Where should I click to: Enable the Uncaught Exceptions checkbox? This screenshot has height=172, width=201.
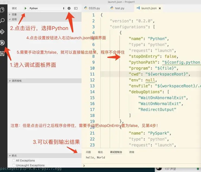pos(14,165)
